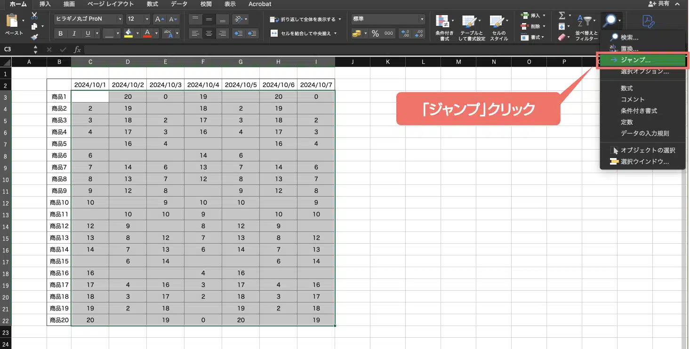690x349 pixels.
Task: Increase font size with large A icon
Action: coord(160,19)
